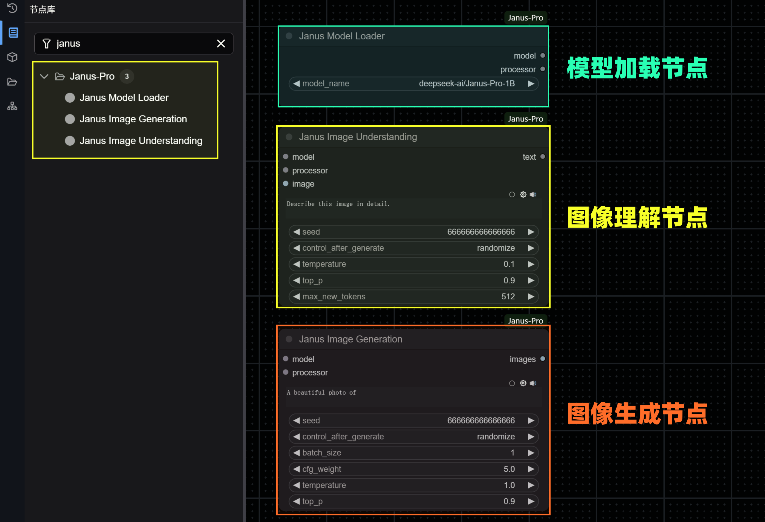Click the Janus-Pro folder count badge 3
The width and height of the screenshot is (765, 522).
pyautogui.click(x=127, y=76)
